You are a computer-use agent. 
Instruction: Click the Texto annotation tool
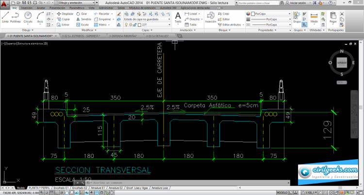[178, 17]
